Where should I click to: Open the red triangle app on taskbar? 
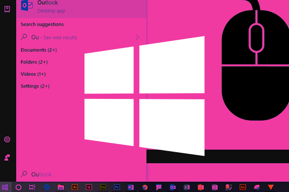pyautogui.click(x=271, y=187)
